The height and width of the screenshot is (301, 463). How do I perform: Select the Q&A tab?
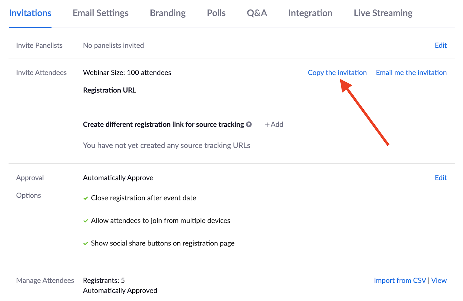coord(257,13)
